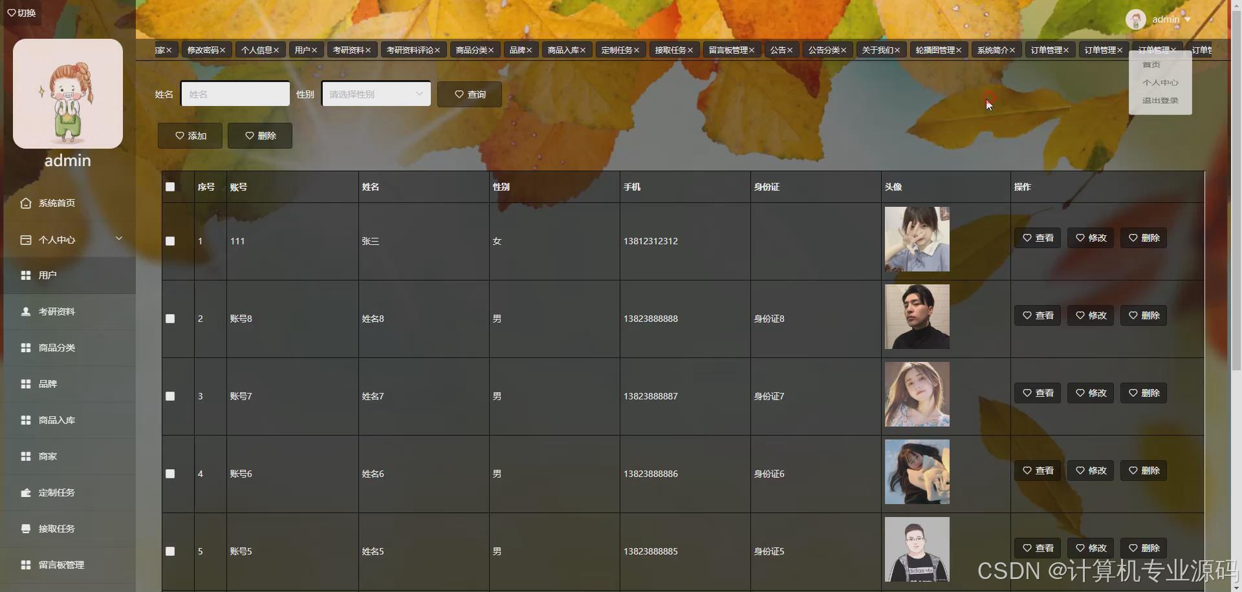The image size is (1242, 592).
Task: Click the 添加 add button
Action: [x=190, y=136]
